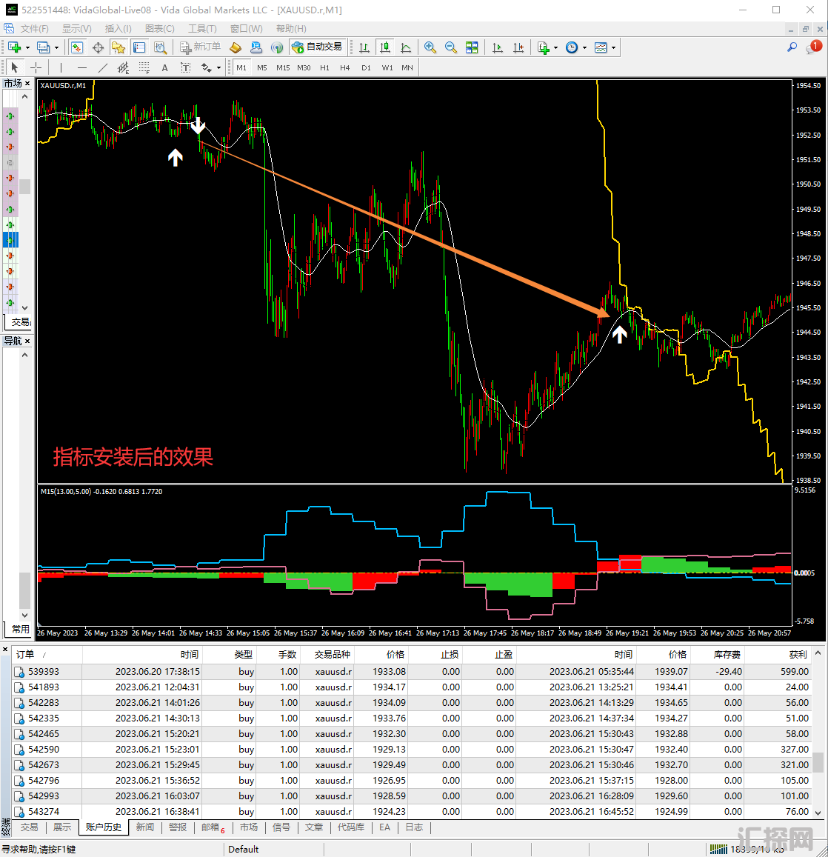The image size is (828, 857).
Task: Zoom in on the chart
Action: (x=430, y=47)
